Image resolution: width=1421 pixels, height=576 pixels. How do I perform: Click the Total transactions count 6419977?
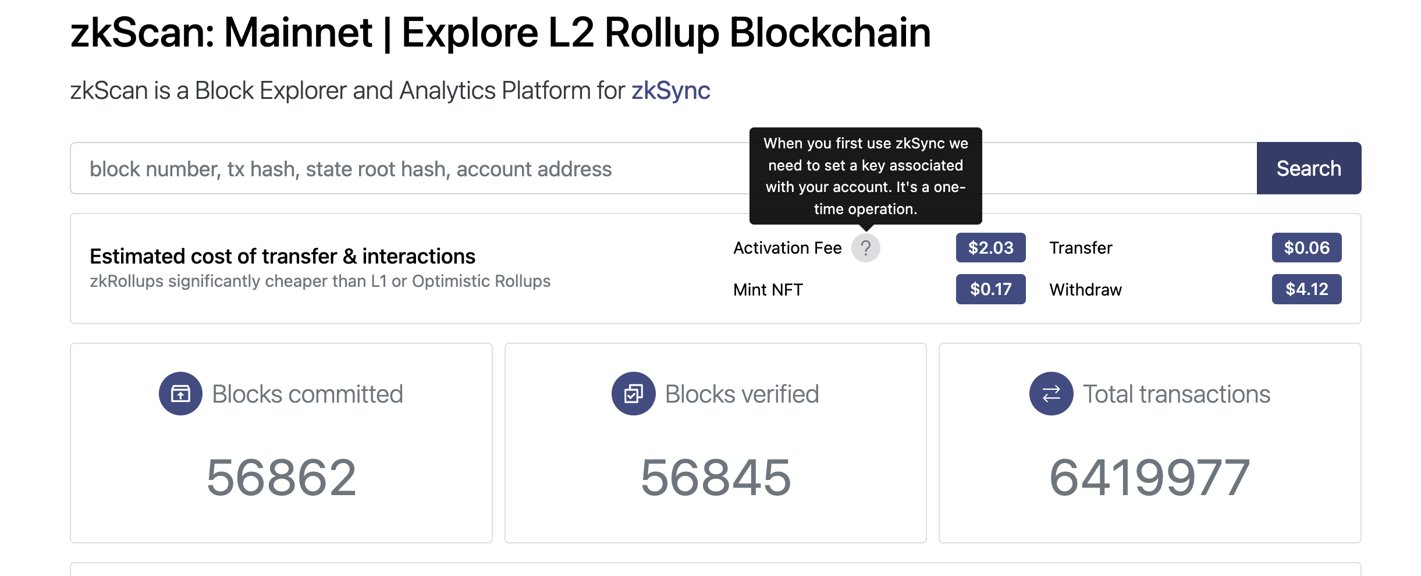[1150, 478]
